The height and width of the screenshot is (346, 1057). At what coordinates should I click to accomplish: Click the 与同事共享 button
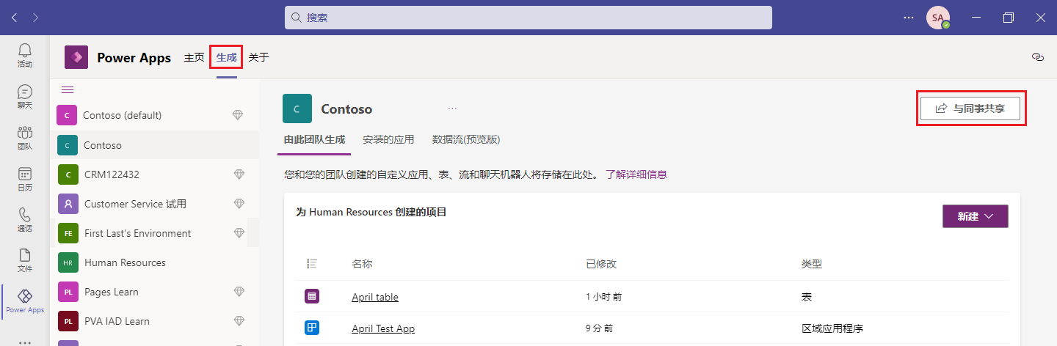[970, 108]
